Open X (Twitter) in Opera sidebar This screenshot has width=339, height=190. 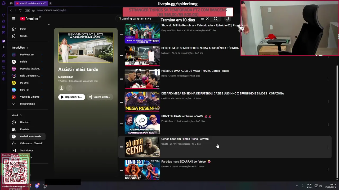[x=3, y=47]
